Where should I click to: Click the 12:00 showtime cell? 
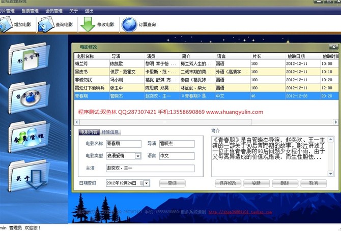(329, 88)
